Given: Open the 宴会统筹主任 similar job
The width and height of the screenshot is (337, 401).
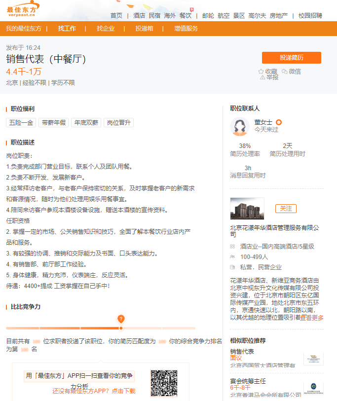Looking at the screenshot, I should click(x=248, y=381).
